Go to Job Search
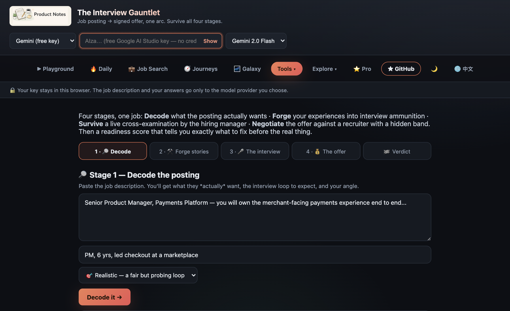 coord(148,69)
